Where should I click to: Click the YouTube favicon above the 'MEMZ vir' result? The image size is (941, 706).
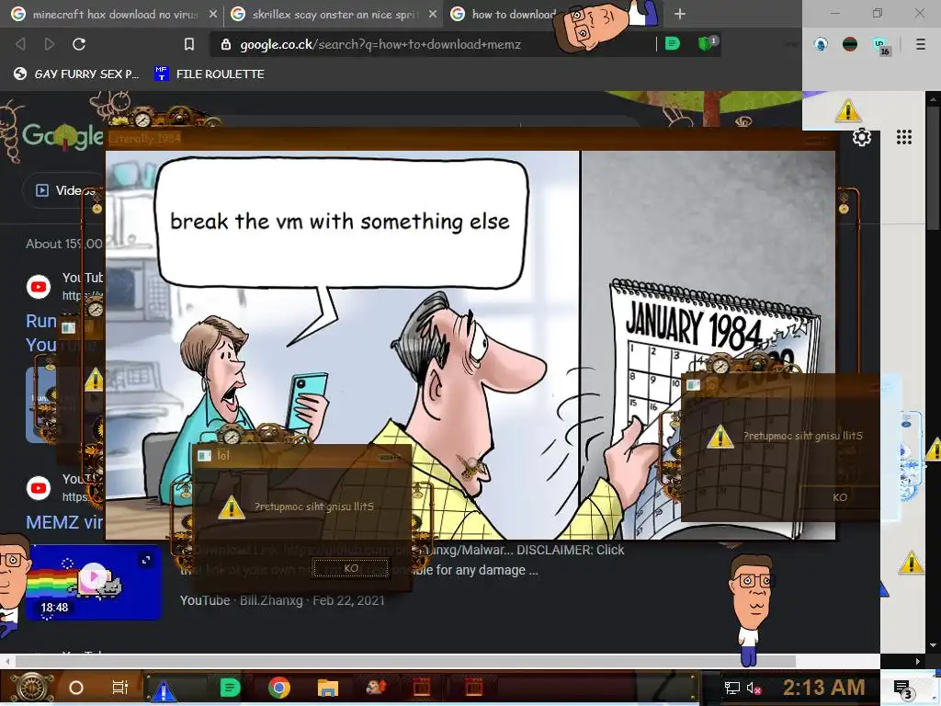click(x=39, y=488)
